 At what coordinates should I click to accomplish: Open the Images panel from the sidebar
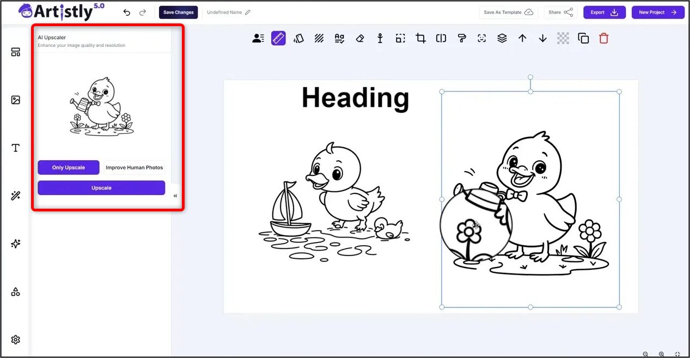point(15,100)
